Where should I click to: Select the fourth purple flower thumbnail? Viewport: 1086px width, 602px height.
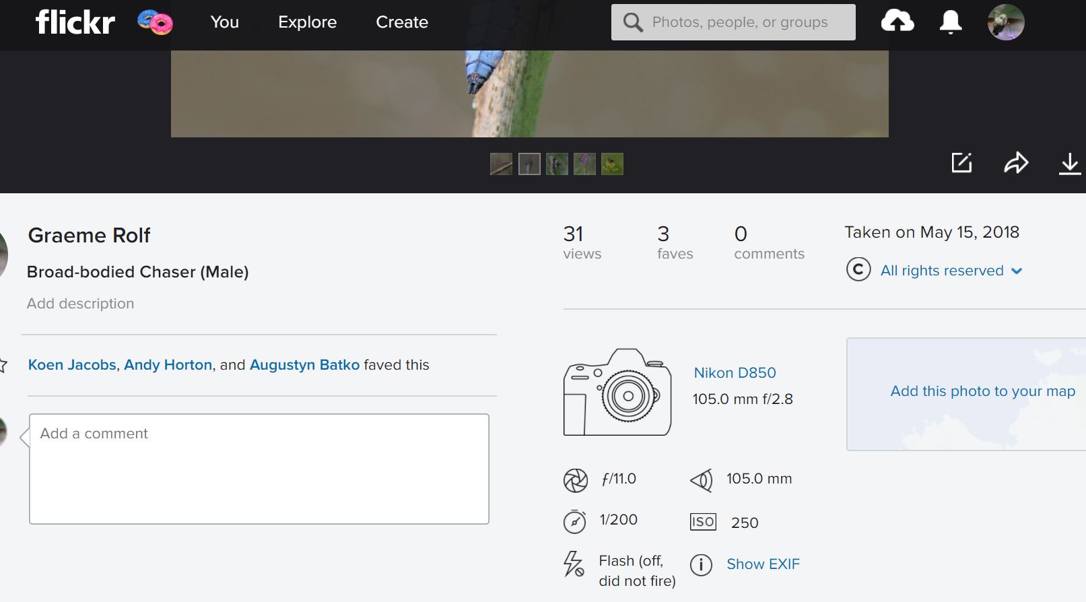(x=584, y=164)
